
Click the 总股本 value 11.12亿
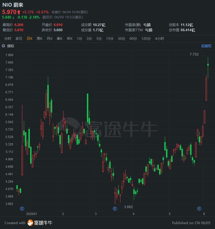(187, 25)
